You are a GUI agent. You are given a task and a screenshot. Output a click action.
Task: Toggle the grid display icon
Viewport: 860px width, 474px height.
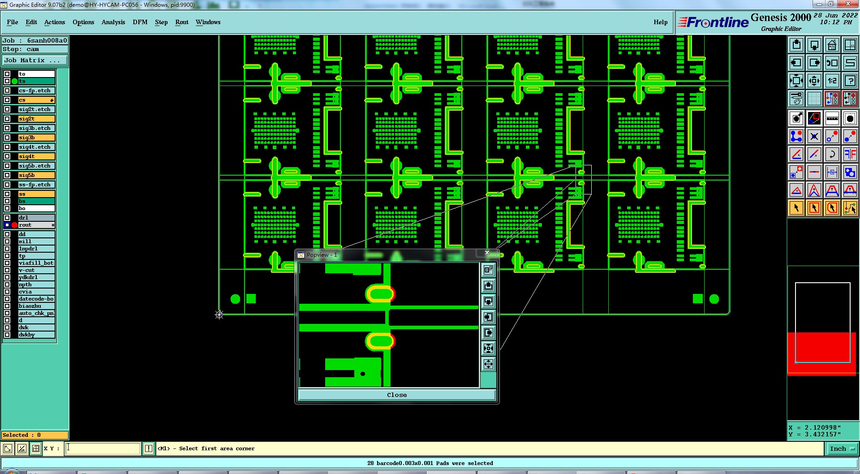tap(814, 99)
